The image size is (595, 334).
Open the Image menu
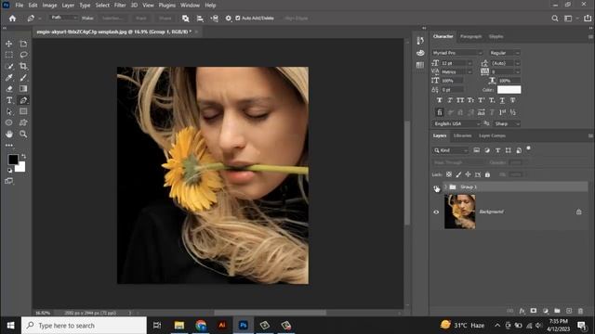49,6
